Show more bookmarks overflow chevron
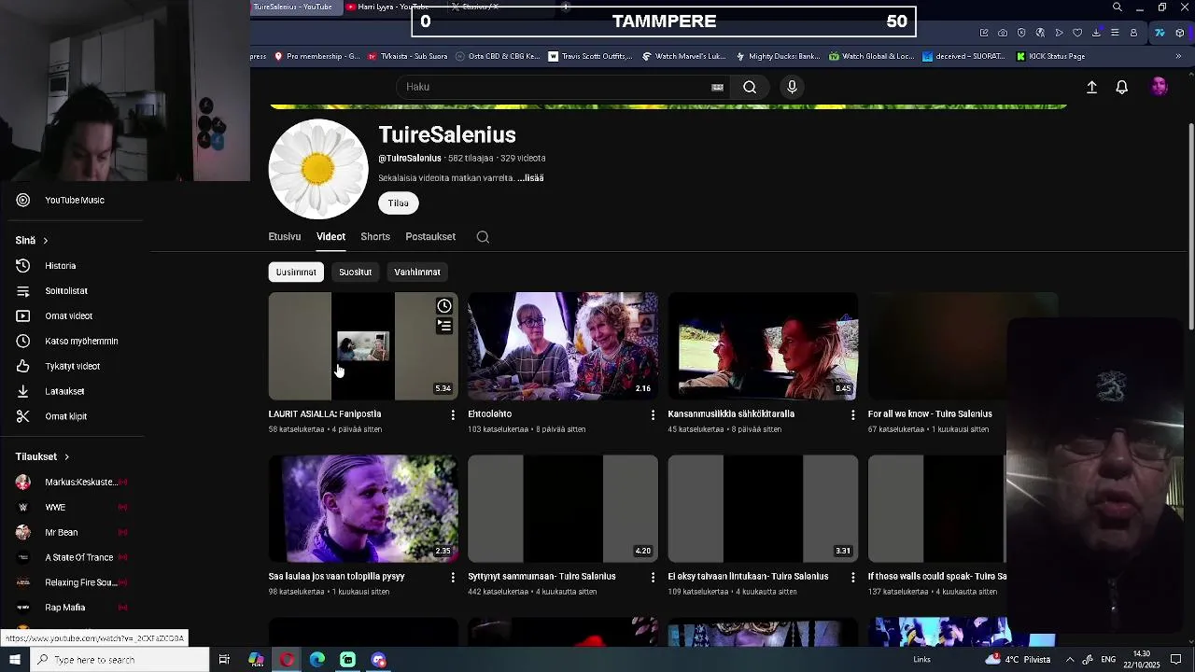Screen dimensions: 1195x672 1178,56
